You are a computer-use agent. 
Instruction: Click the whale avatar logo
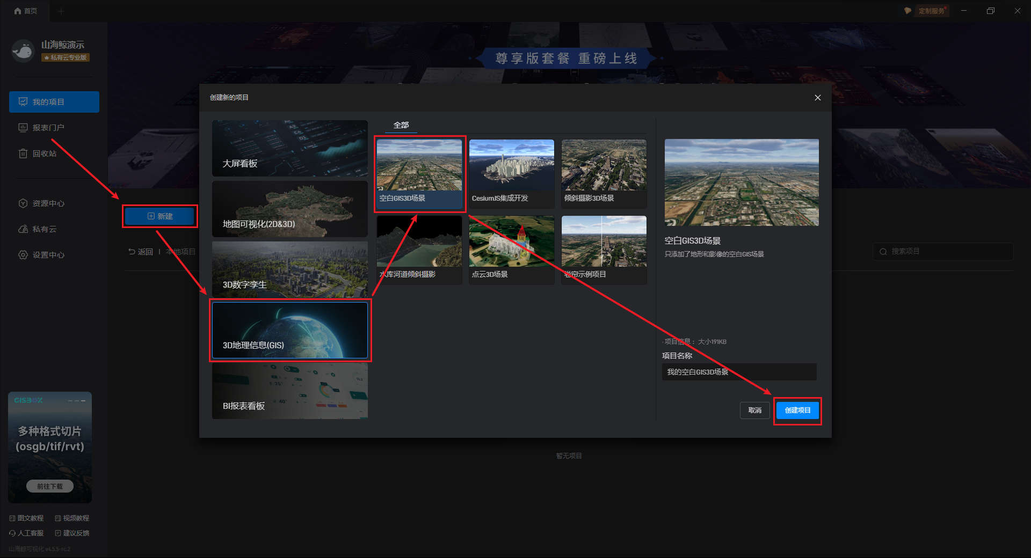tap(23, 51)
